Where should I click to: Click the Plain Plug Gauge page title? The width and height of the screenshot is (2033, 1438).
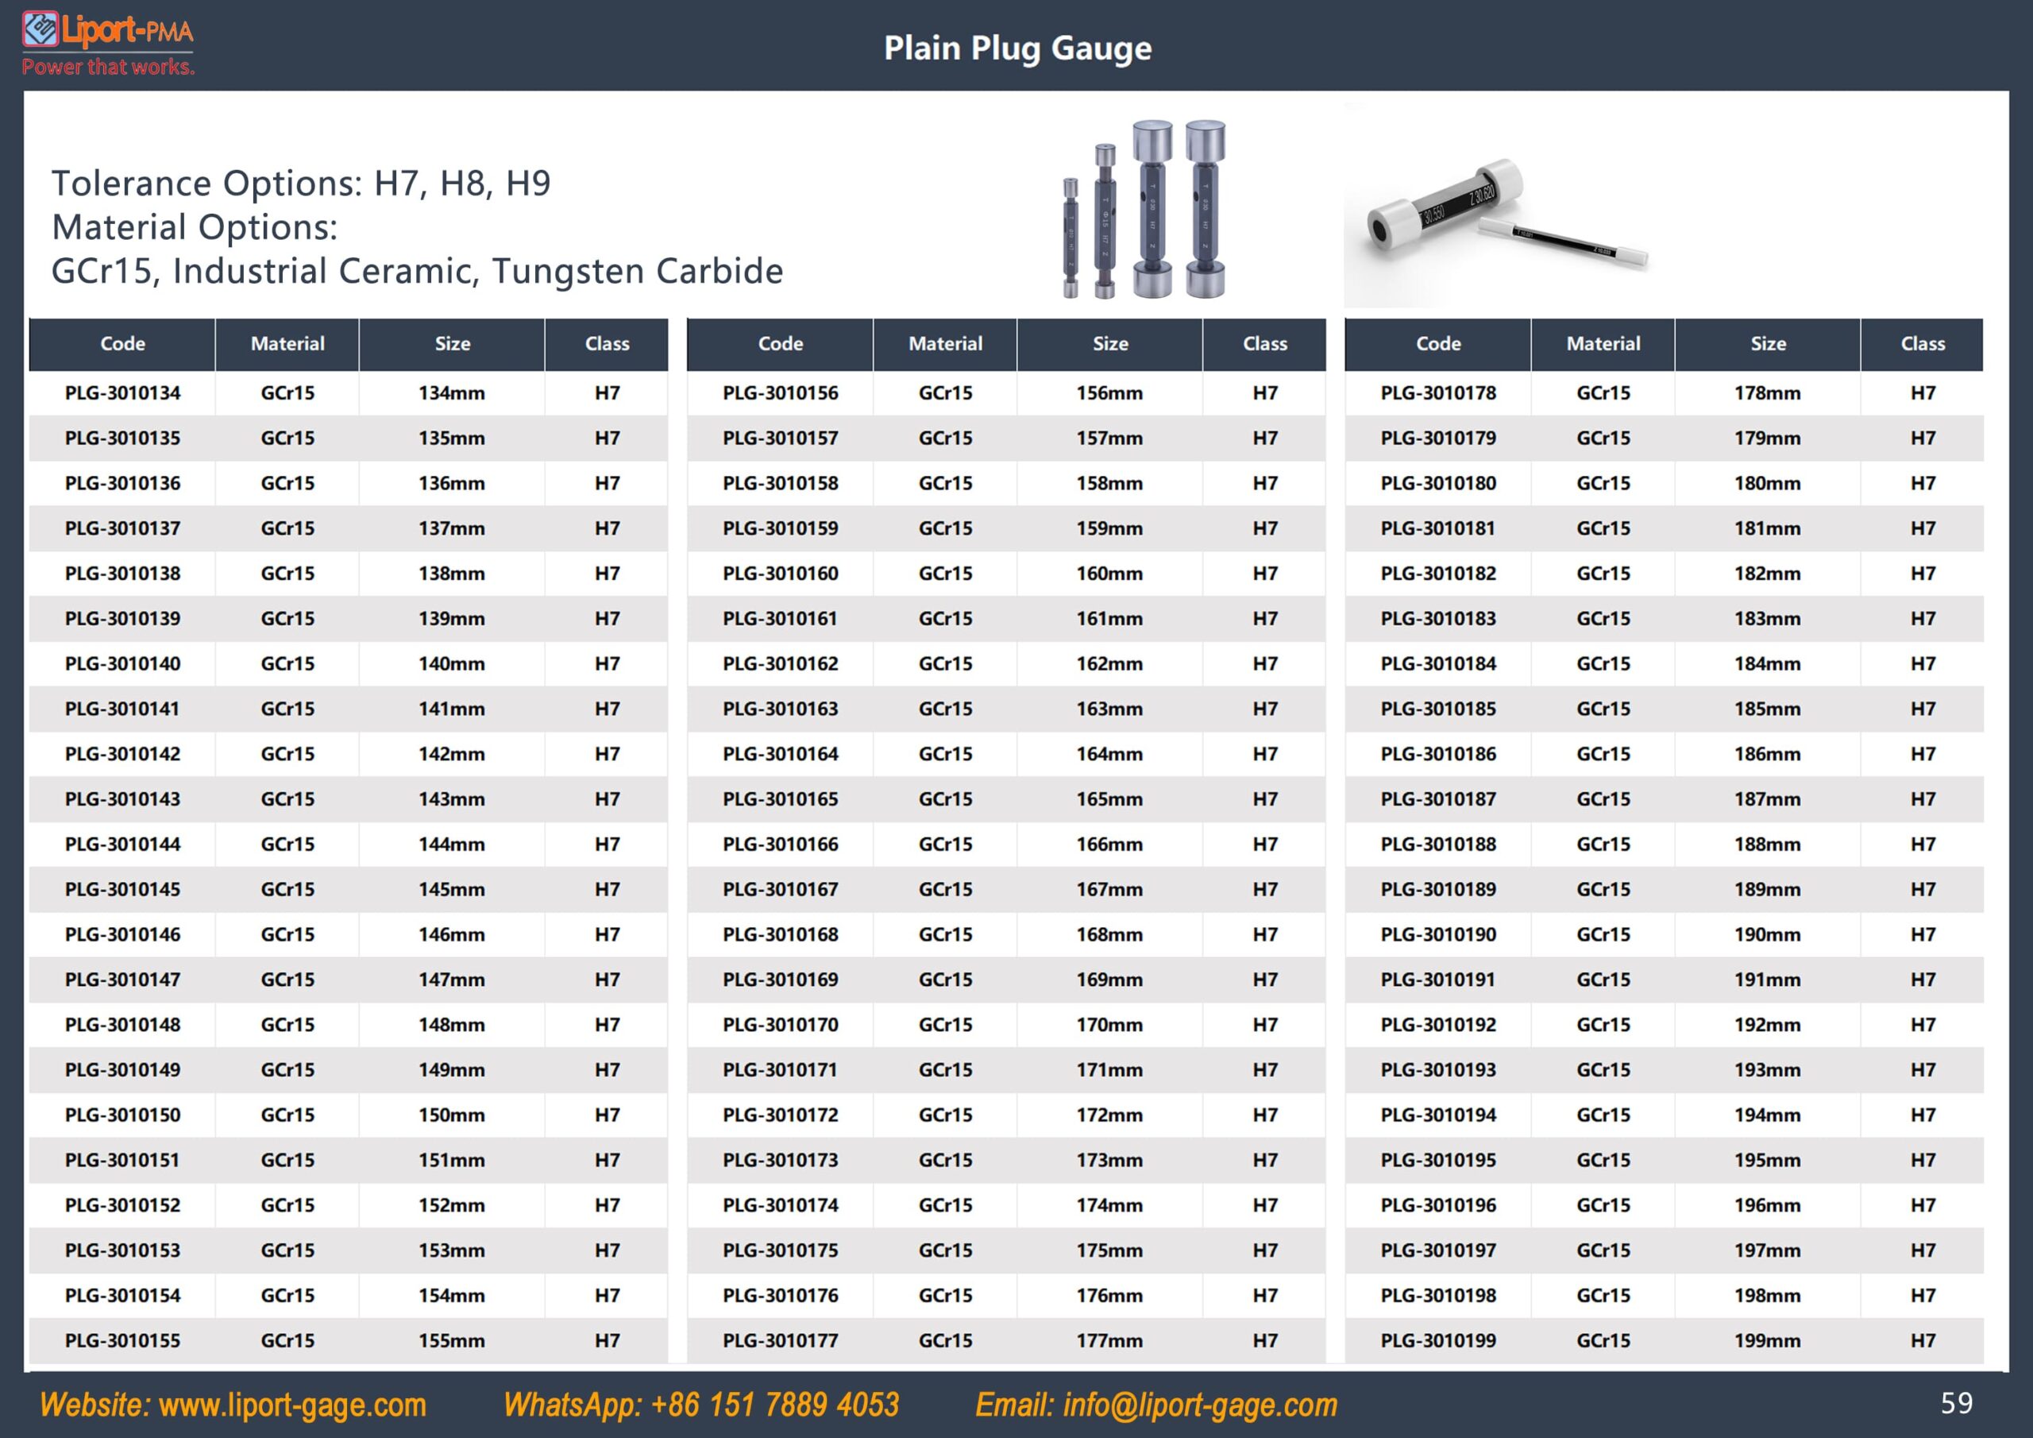(1017, 48)
